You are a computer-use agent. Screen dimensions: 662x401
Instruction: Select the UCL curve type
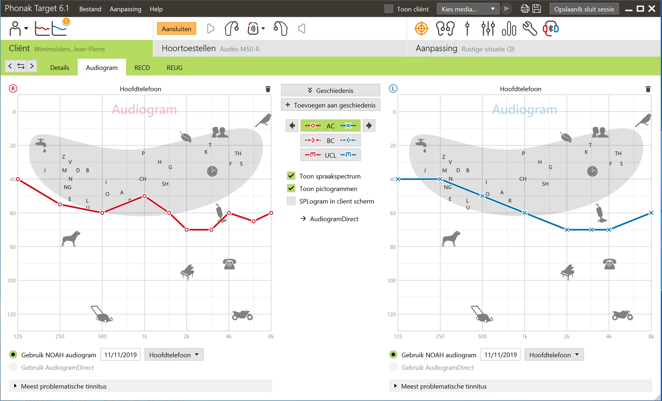click(x=330, y=155)
